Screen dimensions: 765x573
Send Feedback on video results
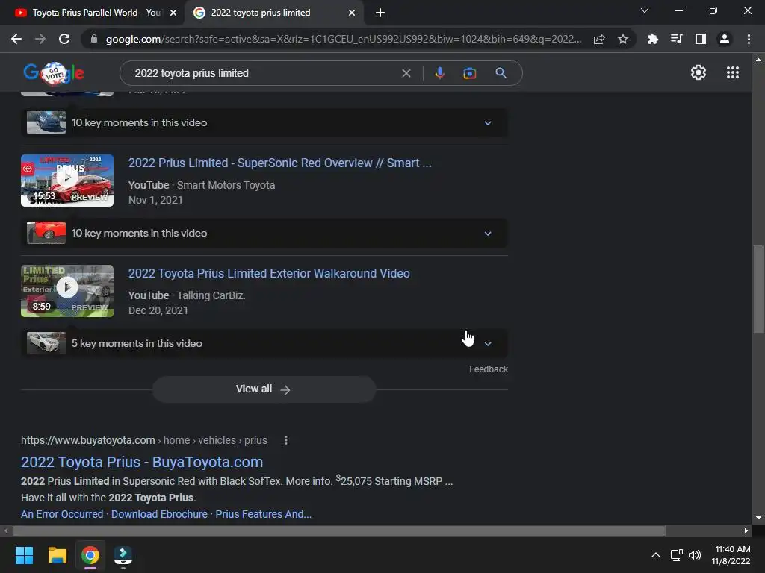click(x=489, y=369)
